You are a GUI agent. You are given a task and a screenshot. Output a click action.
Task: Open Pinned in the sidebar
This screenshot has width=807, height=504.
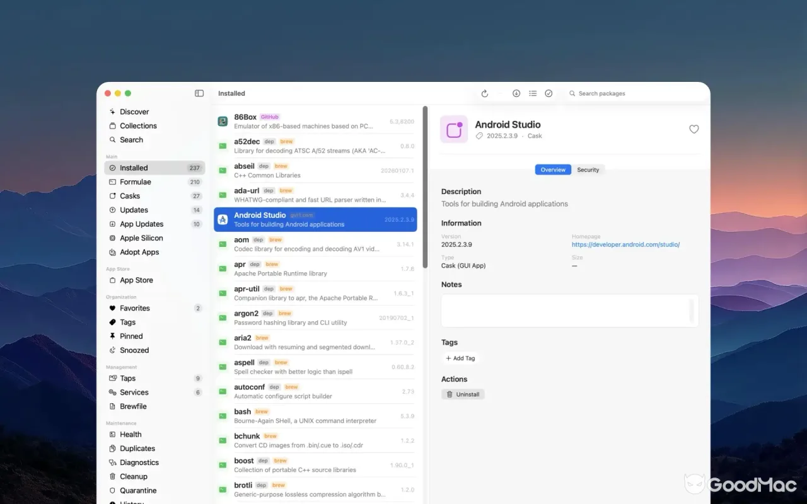(154, 336)
